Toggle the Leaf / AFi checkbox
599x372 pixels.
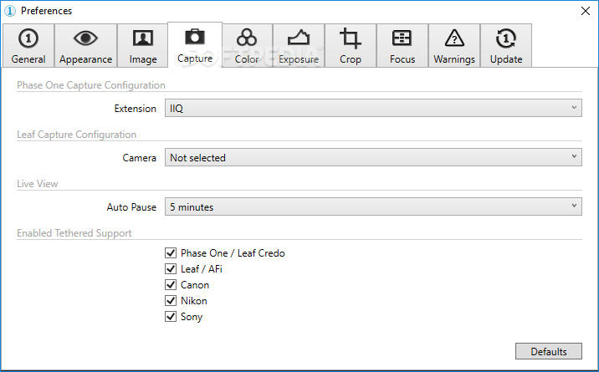pos(171,269)
